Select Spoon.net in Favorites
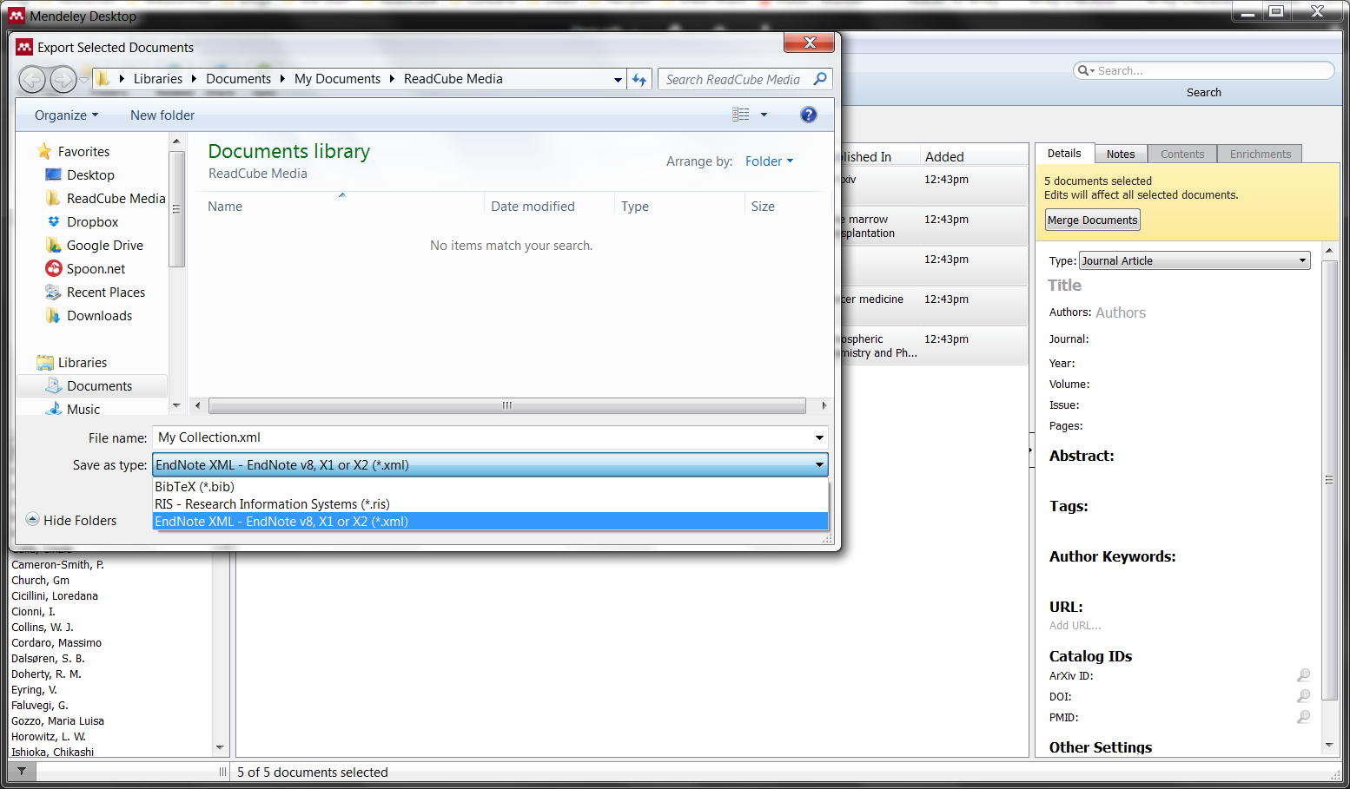Screen dimensions: 1350x789 coord(96,269)
